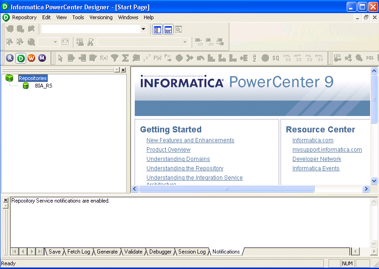
Task: Click the Start Page horizontal scrollbar thumb
Action: coord(226,189)
